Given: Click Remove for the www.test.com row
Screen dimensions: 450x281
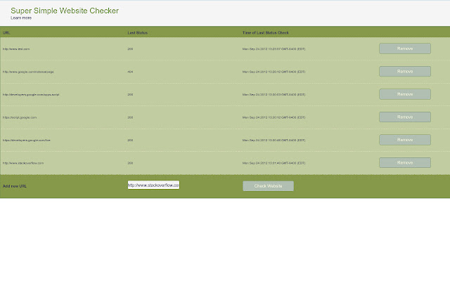Looking at the screenshot, I should 405,48.
